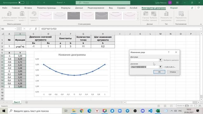203x114 pixels.
Task: Switch to the Вид tab
Action: pyautogui.click(x=111, y=8)
